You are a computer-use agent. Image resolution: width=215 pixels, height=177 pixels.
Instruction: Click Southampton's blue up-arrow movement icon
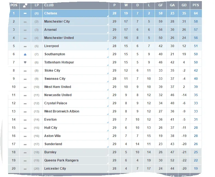click(x=25, y=54)
